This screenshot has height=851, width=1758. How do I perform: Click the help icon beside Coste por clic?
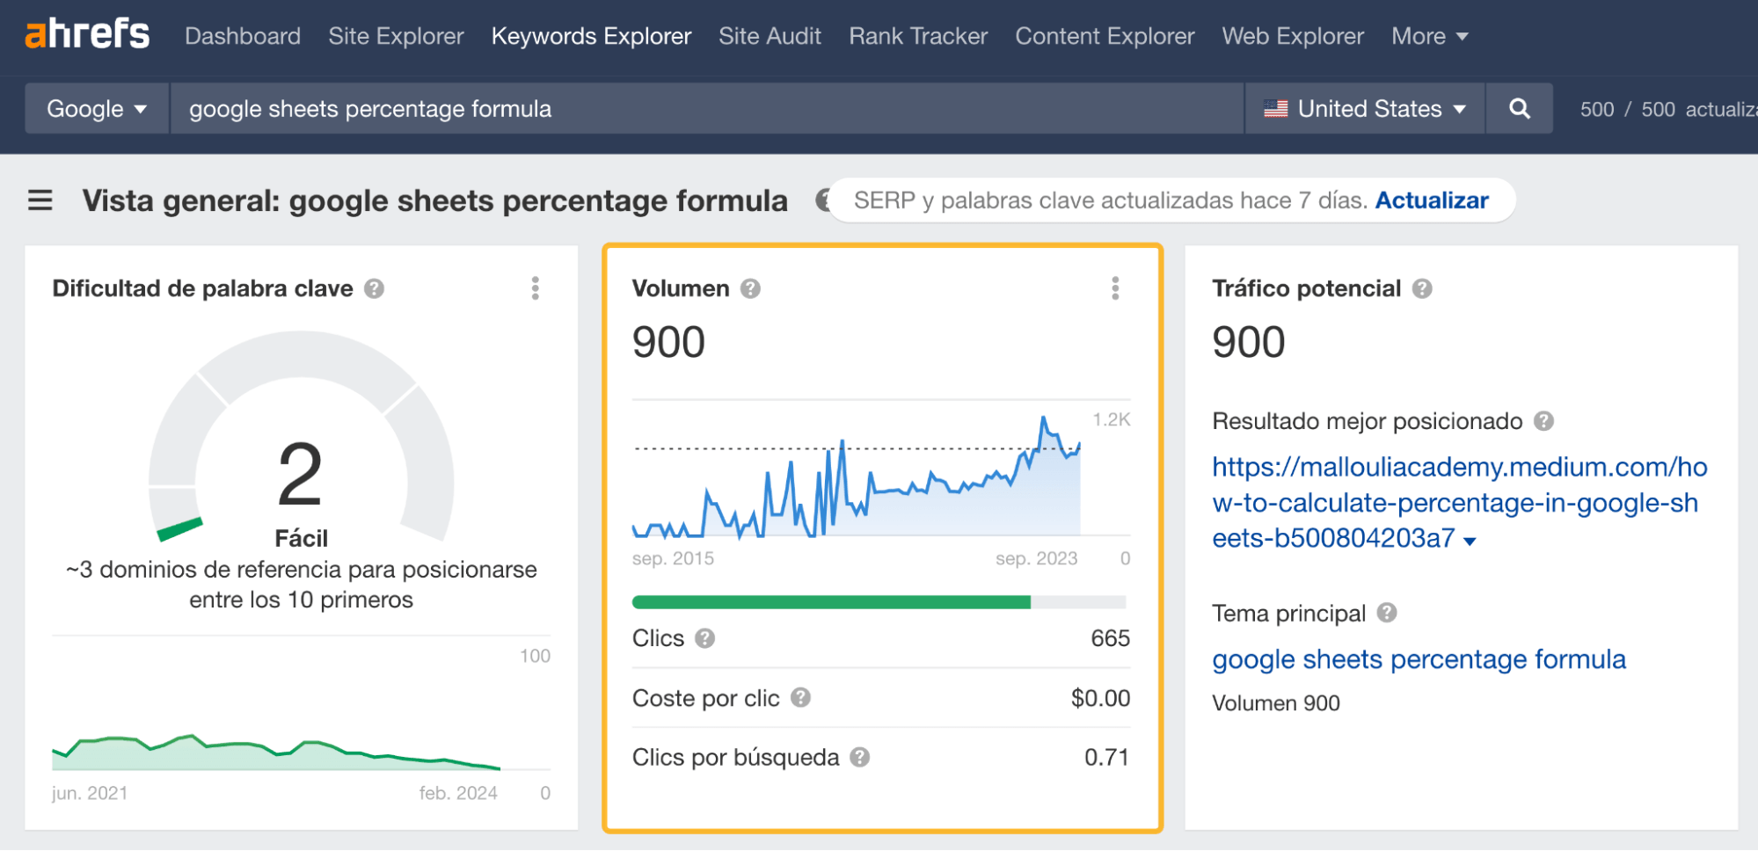tap(800, 699)
